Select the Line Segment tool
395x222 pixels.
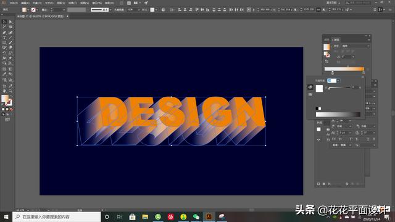pyautogui.click(x=10, y=38)
